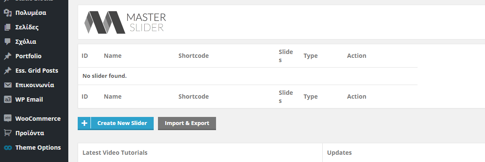Click the Latest Video Tutorials panel heading
485x162 pixels.
(115, 153)
